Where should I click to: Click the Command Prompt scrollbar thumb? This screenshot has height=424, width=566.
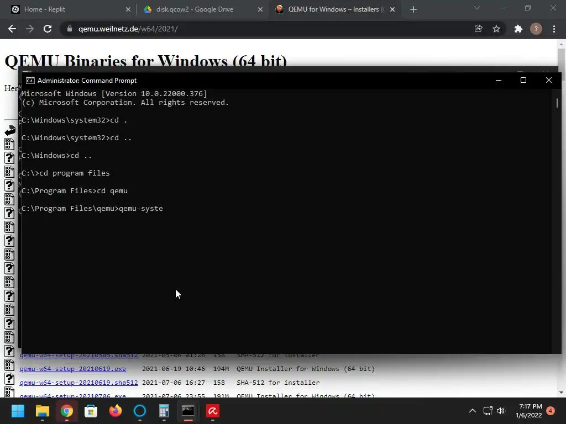tap(557, 103)
